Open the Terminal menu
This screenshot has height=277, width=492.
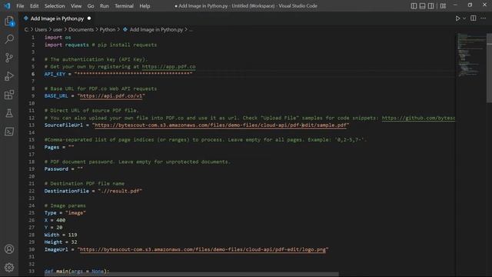tap(124, 6)
